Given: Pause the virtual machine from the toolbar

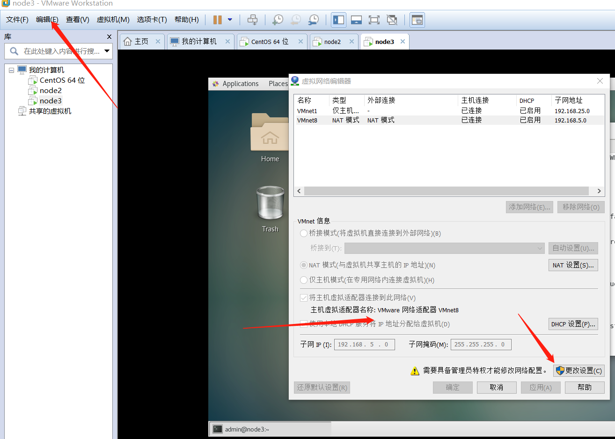Looking at the screenshot, I should coord(218,20).
